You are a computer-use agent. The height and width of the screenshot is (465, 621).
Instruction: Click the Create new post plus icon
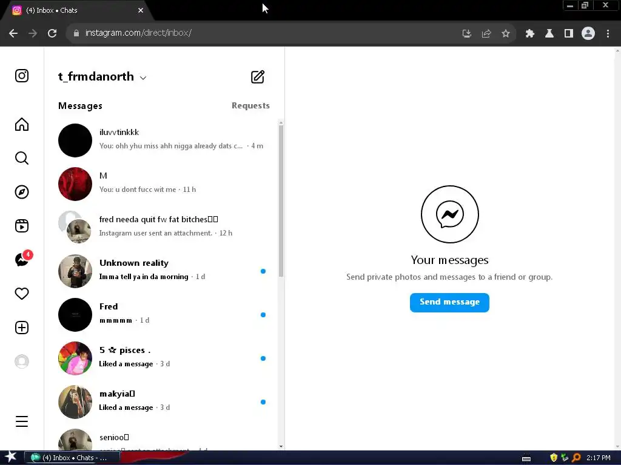(x=22, y=328)
